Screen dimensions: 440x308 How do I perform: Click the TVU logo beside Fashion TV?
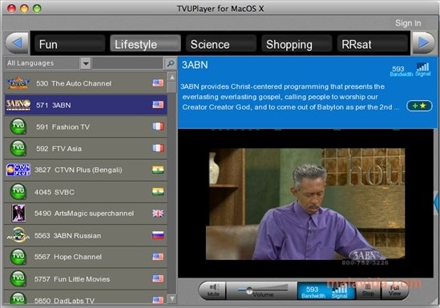[18, 126]
